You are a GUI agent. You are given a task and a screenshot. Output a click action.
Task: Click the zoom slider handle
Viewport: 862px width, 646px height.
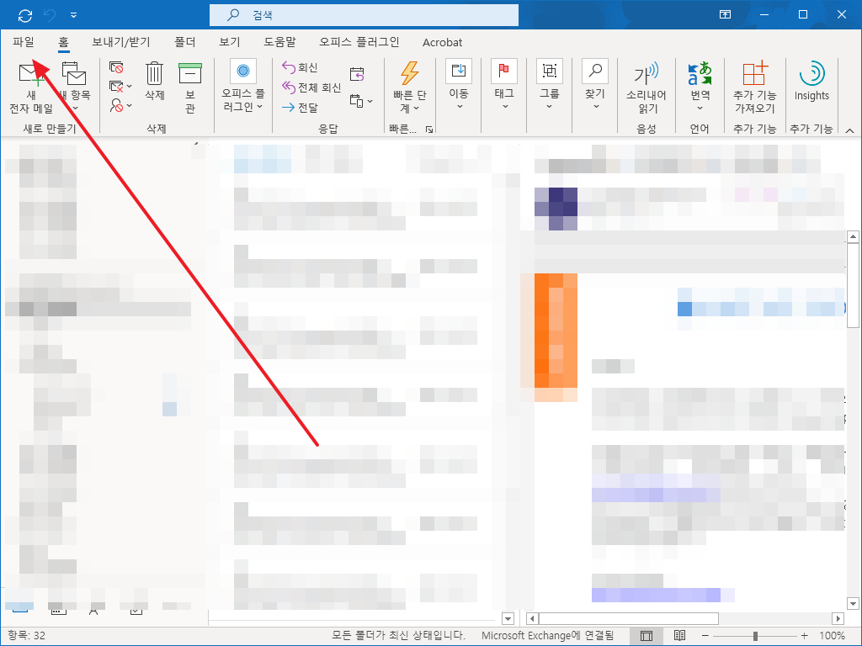[755, 636]
